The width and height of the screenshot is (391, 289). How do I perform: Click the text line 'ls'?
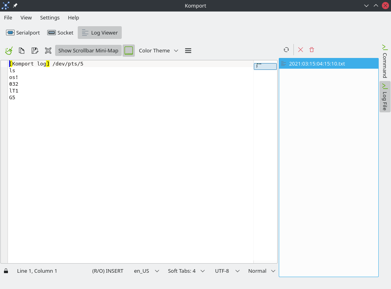tap(12, 71)
